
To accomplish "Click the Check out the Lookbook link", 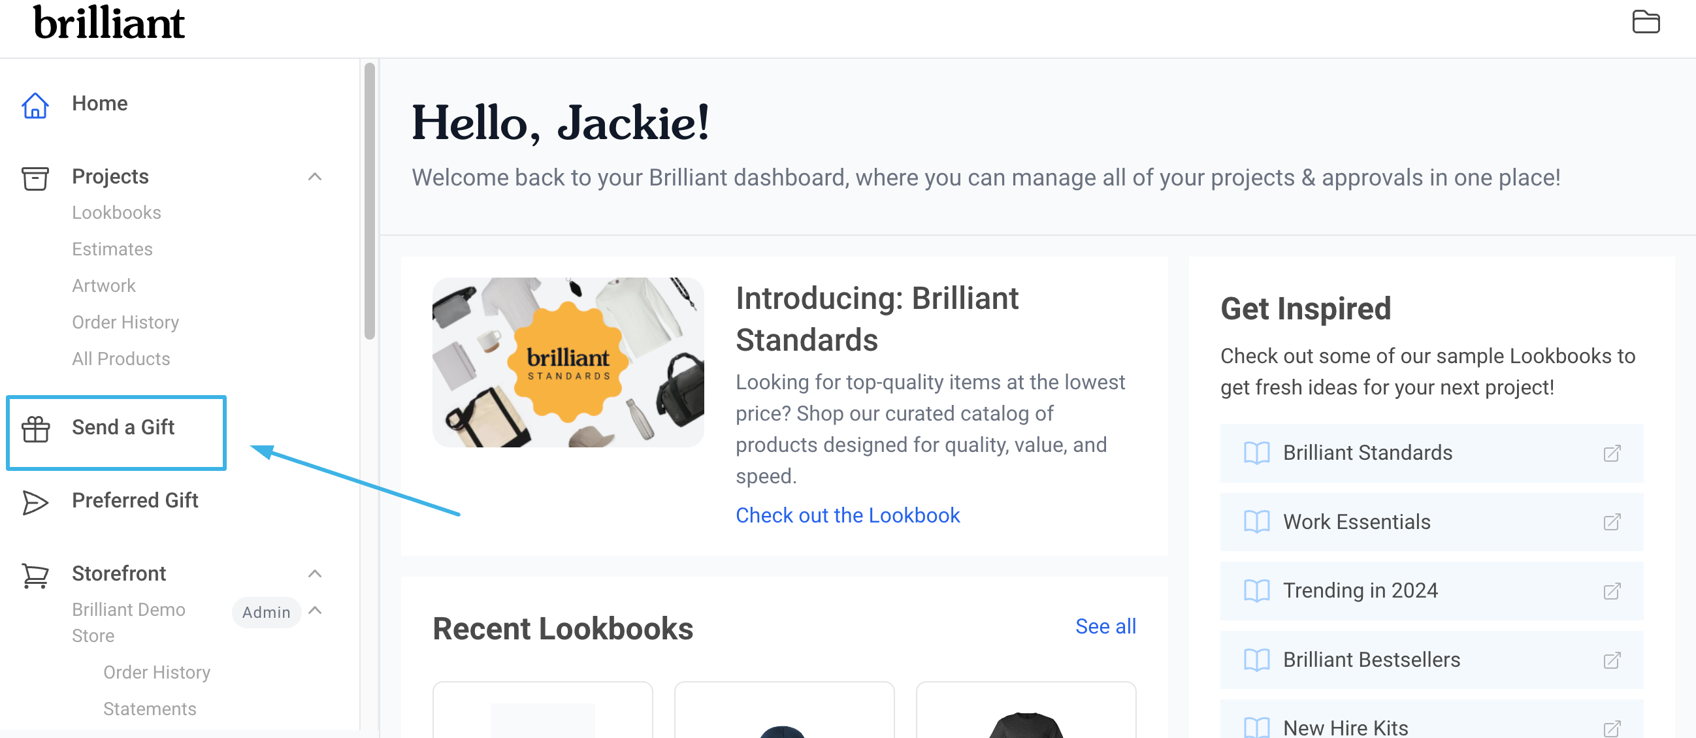I will tap(847, 515).
